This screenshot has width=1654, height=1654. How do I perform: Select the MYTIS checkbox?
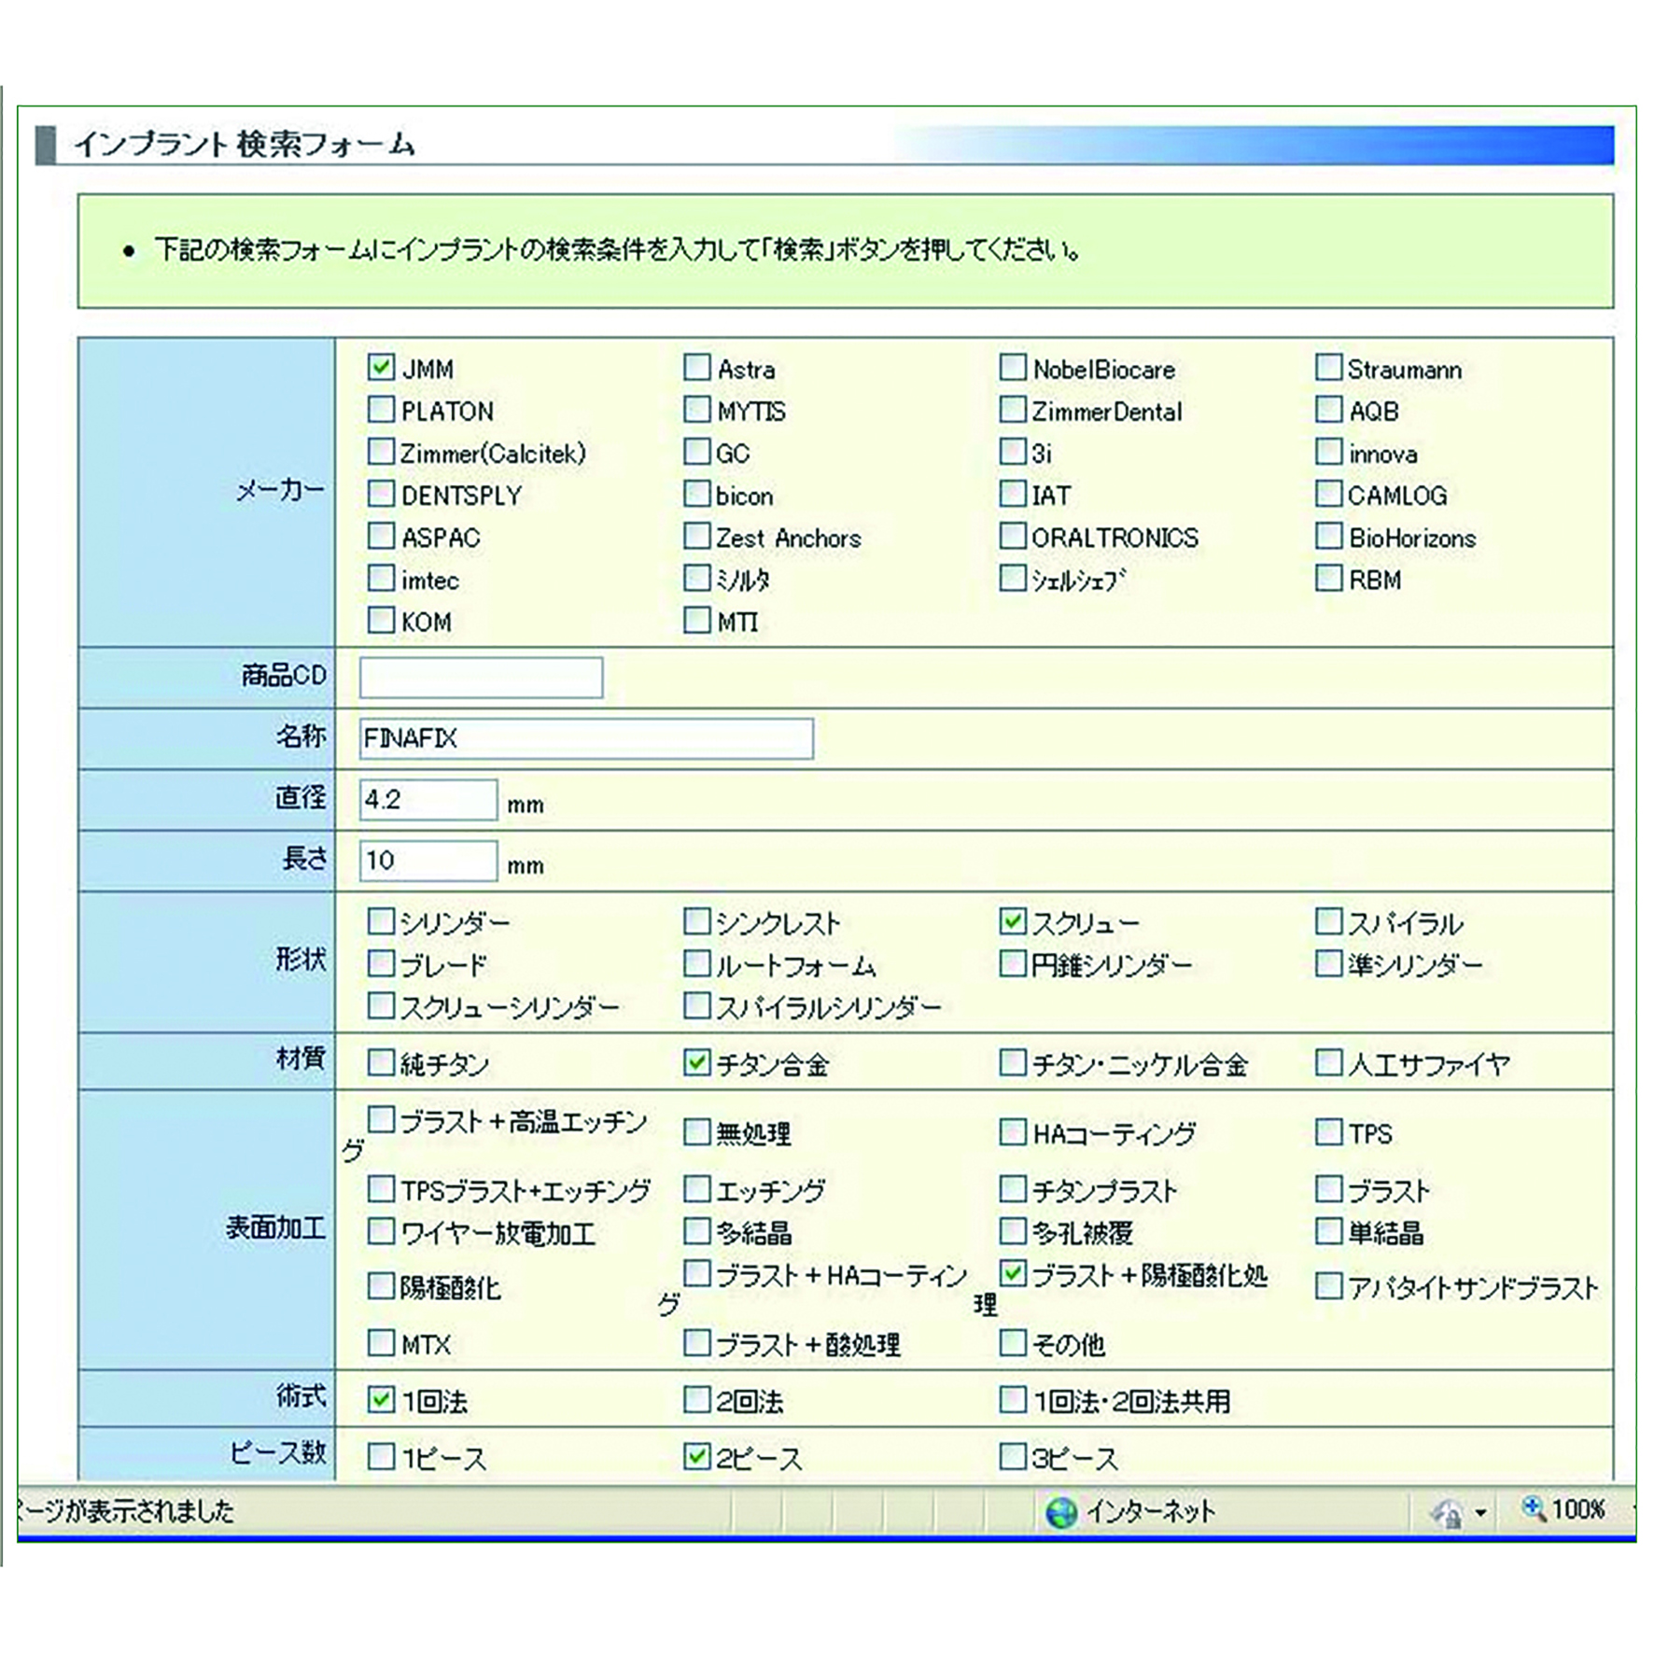[x=696, y=409]
